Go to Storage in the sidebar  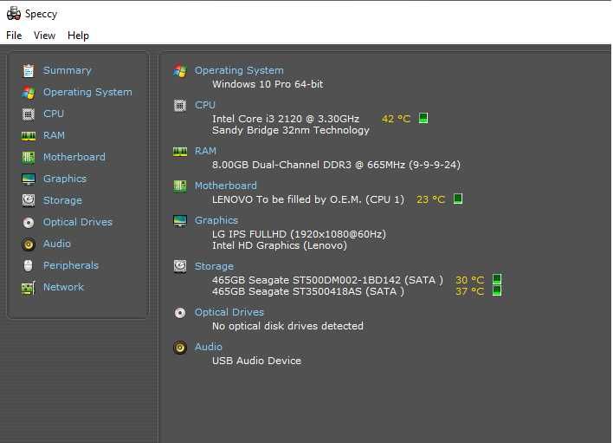(x=62, y=200)
